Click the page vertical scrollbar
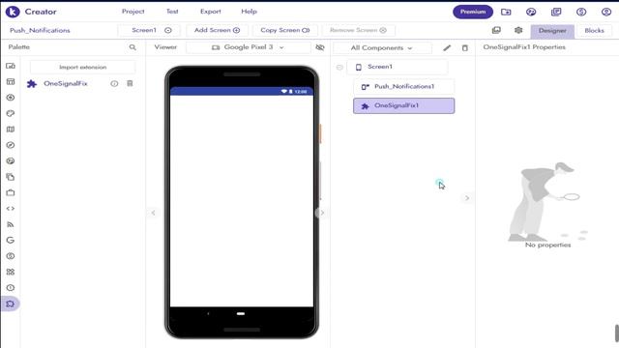The width and height of the screenshot is (619, 348). click(x=617, y=333)
